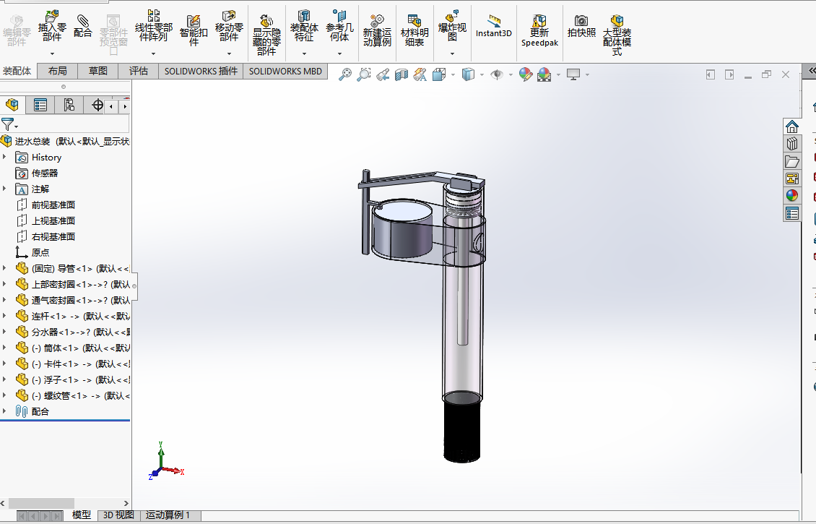
Task: Expand the 注解 (Annotations) node
Action: coord(4,189)
